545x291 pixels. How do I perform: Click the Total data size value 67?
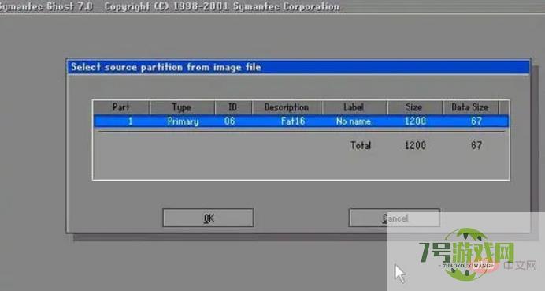(x=476, y=145)
